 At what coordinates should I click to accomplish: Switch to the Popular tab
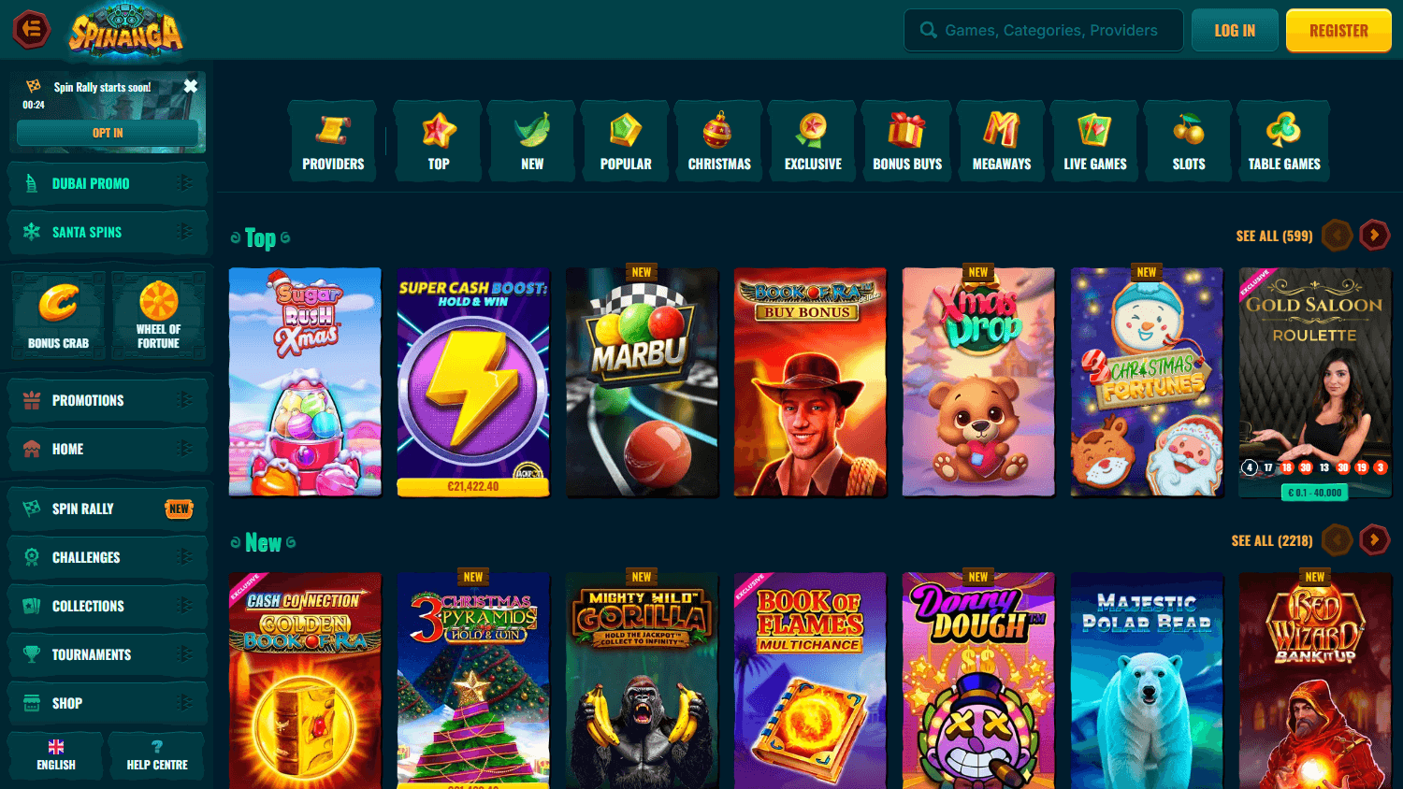pos(625,140)
